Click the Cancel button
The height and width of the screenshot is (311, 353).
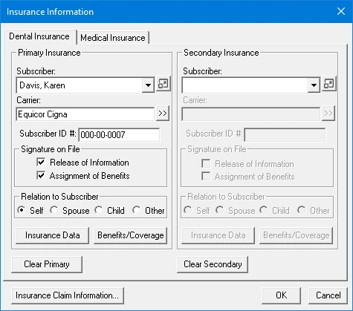tap(328, 295)
